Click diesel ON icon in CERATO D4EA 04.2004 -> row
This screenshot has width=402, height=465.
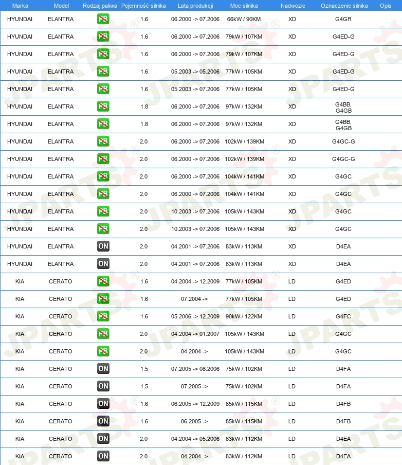[x=103, y=456]
